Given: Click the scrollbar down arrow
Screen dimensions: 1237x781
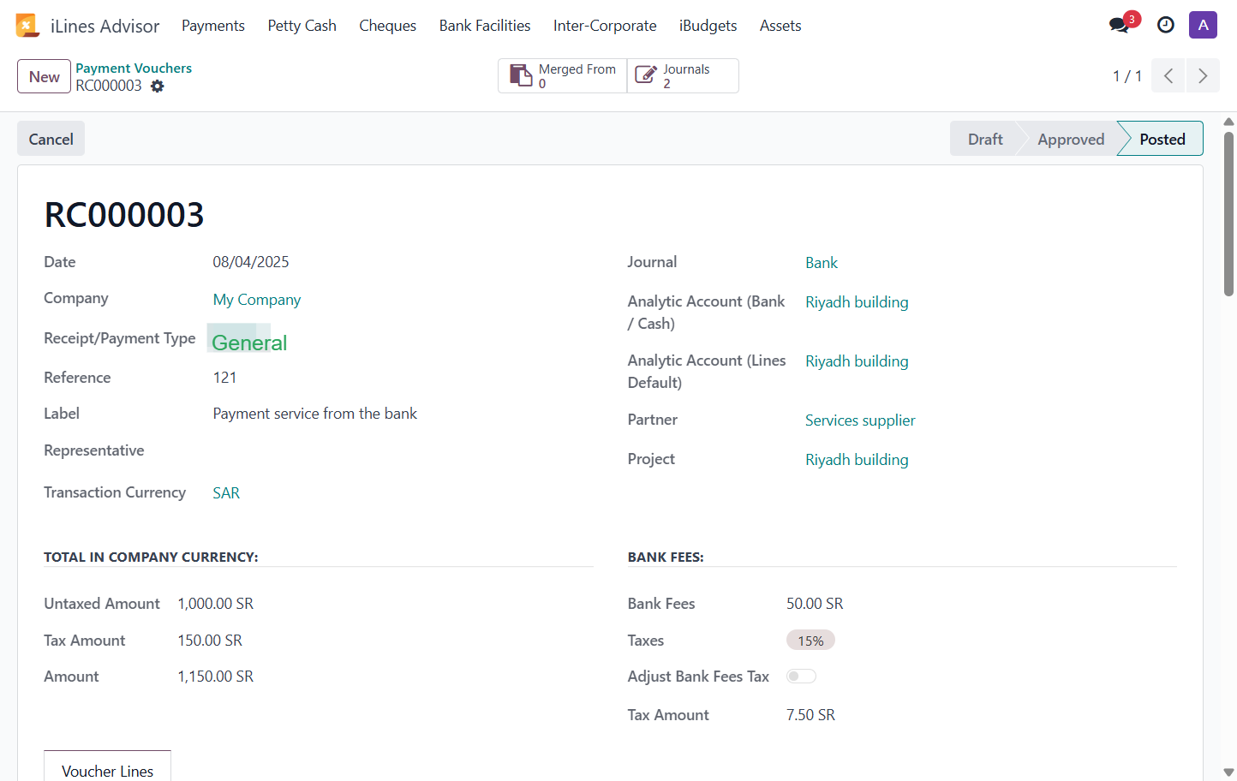Looking at the screenshot, I should tap(1228, 772).
